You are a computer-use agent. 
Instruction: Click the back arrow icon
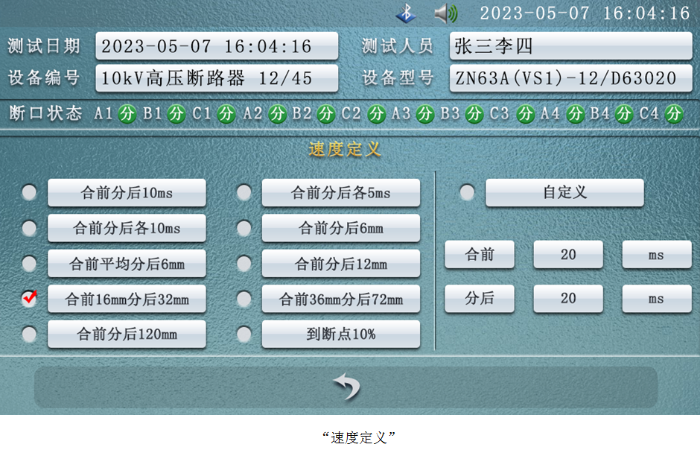(346, 387)
